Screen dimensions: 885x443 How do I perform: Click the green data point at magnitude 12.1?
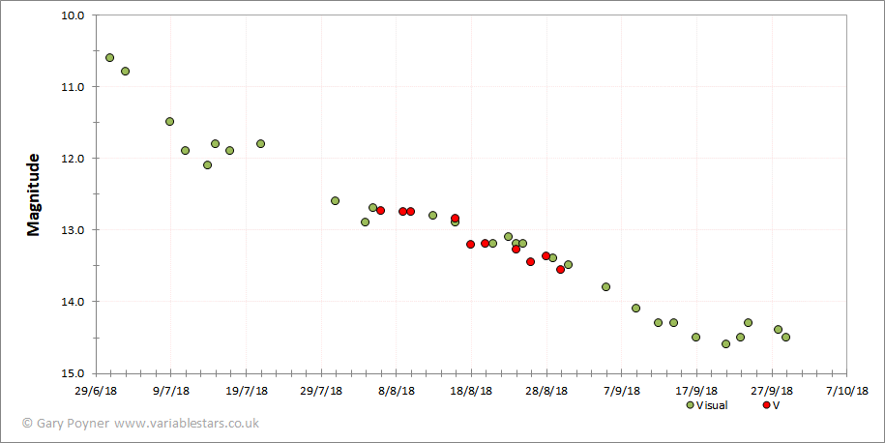click(x=207, y=164)
